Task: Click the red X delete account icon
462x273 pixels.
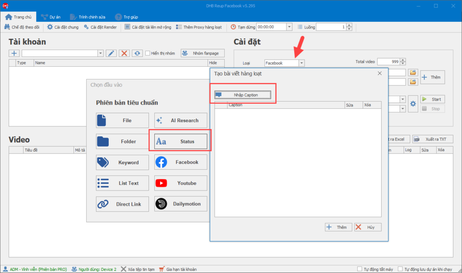Action: click(x=125, y=53)
